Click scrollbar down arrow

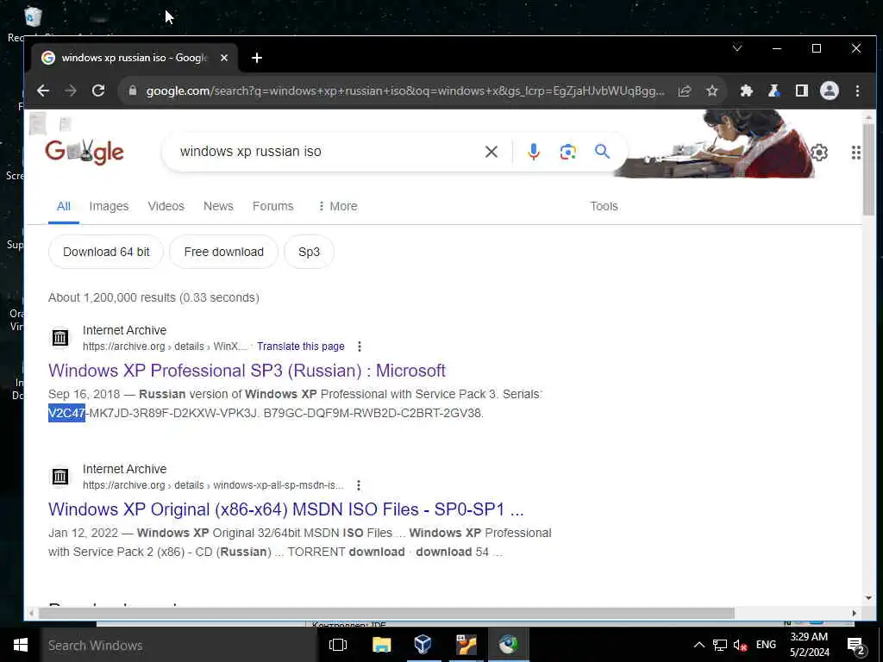tap(868, 598)
